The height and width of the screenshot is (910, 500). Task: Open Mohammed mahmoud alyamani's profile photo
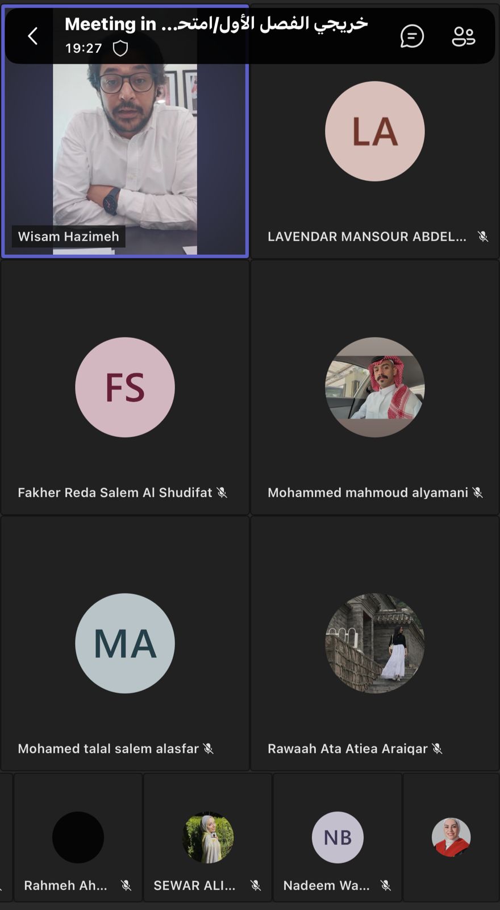click(375, 387)
